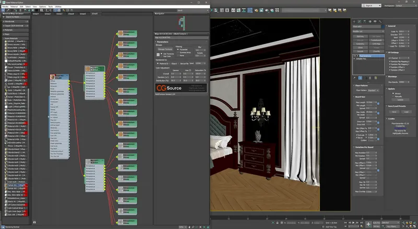The height and width of the screenshot is (229, 418).
Task: Click upper MultiTexture node thumbnail in graph
Action: coord(88,69)
